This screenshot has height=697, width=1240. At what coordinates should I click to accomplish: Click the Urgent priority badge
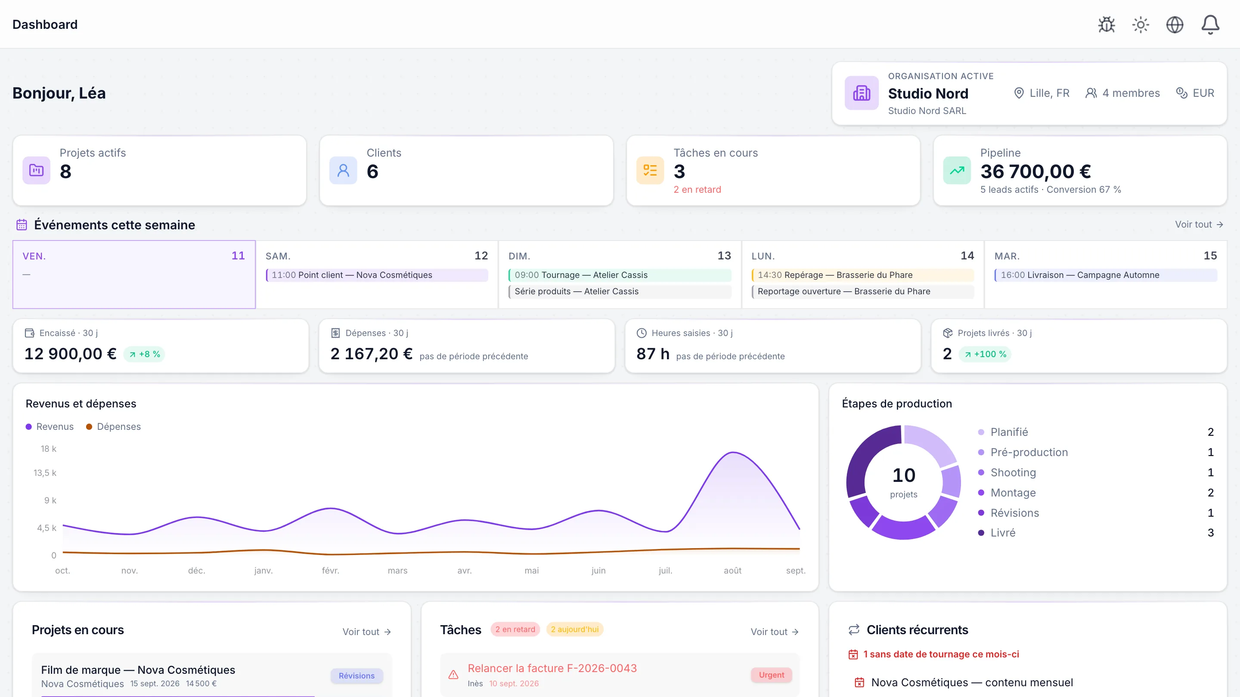pos(772,675)
